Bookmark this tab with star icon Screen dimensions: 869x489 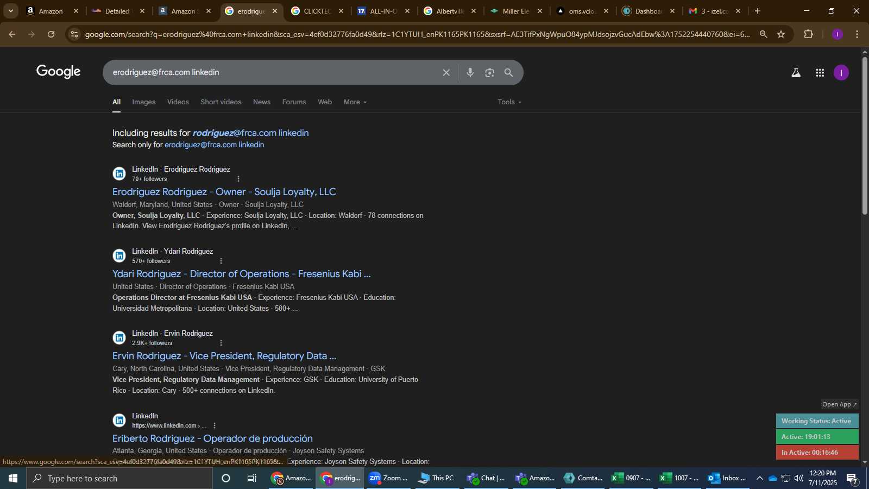pos(781,34)
